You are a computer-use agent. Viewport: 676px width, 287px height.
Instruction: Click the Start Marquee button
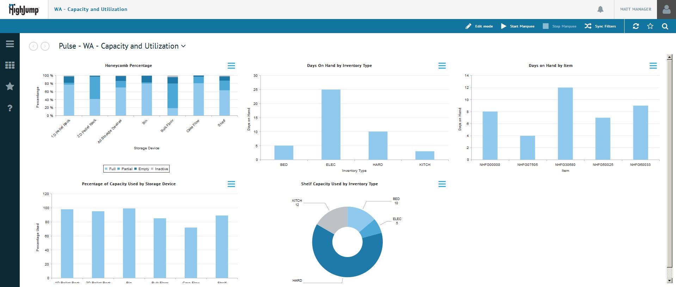tap(518, 26)
